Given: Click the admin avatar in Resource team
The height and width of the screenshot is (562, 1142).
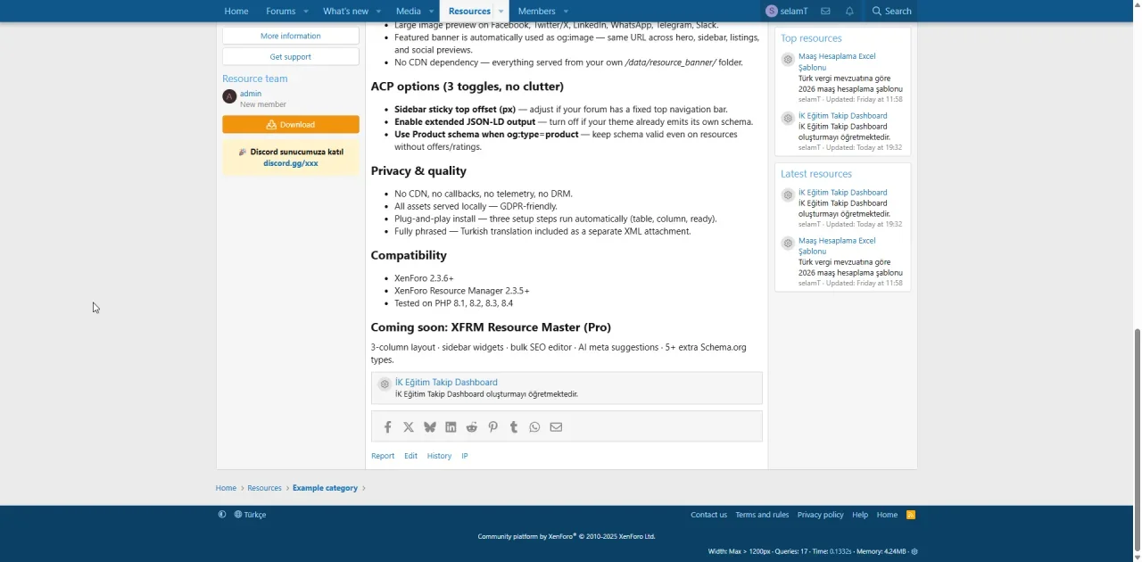Looking at the screenshot, I should click(x=229, y=96).
